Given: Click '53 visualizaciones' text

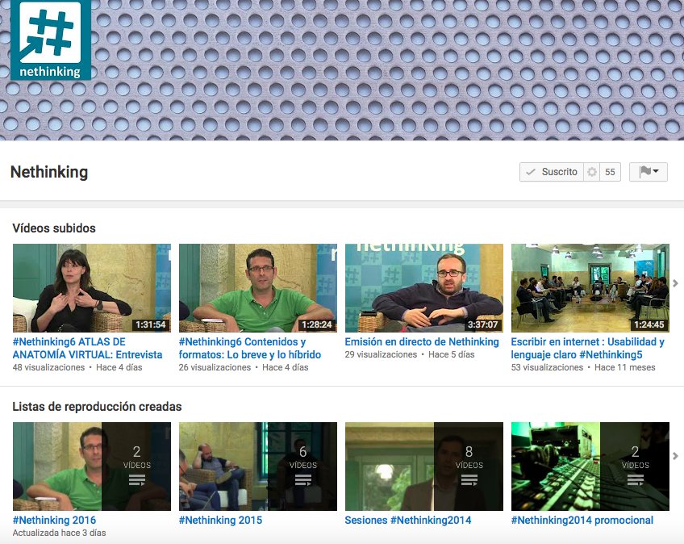Looking at the screenshot, I should (547, 367).
